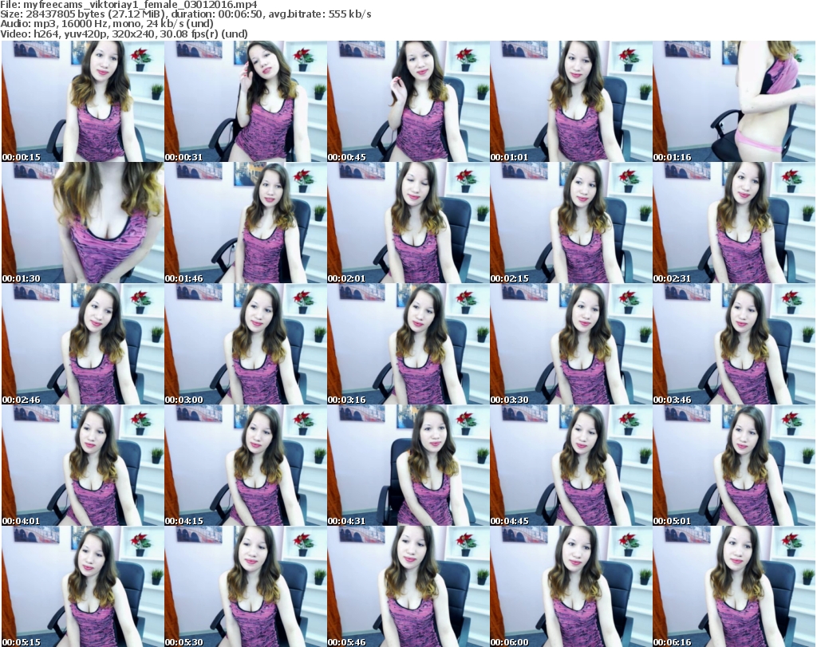This screenshot has height=647, width=817.
Task: Open the thumbnail timestamped 00:04:31
Action: pos(408,466)
